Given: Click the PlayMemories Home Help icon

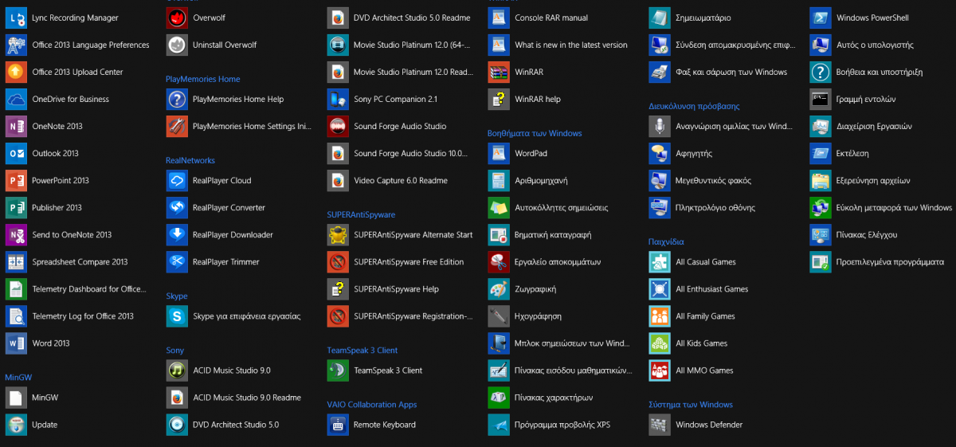Looking at the screenshot, I should pos(177,99).
